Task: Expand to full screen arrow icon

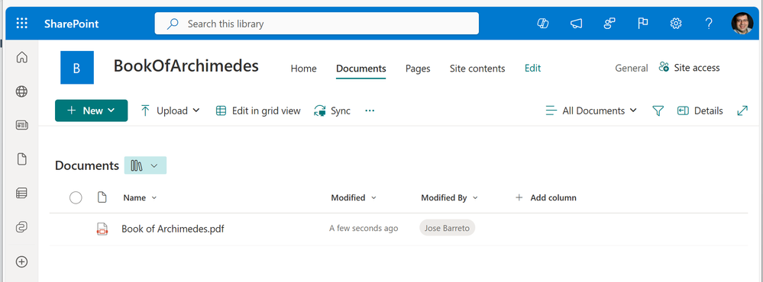Action: click(742, 111)
